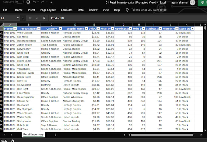
Task: Click the Insert Function fx icon
Action: 44,18
